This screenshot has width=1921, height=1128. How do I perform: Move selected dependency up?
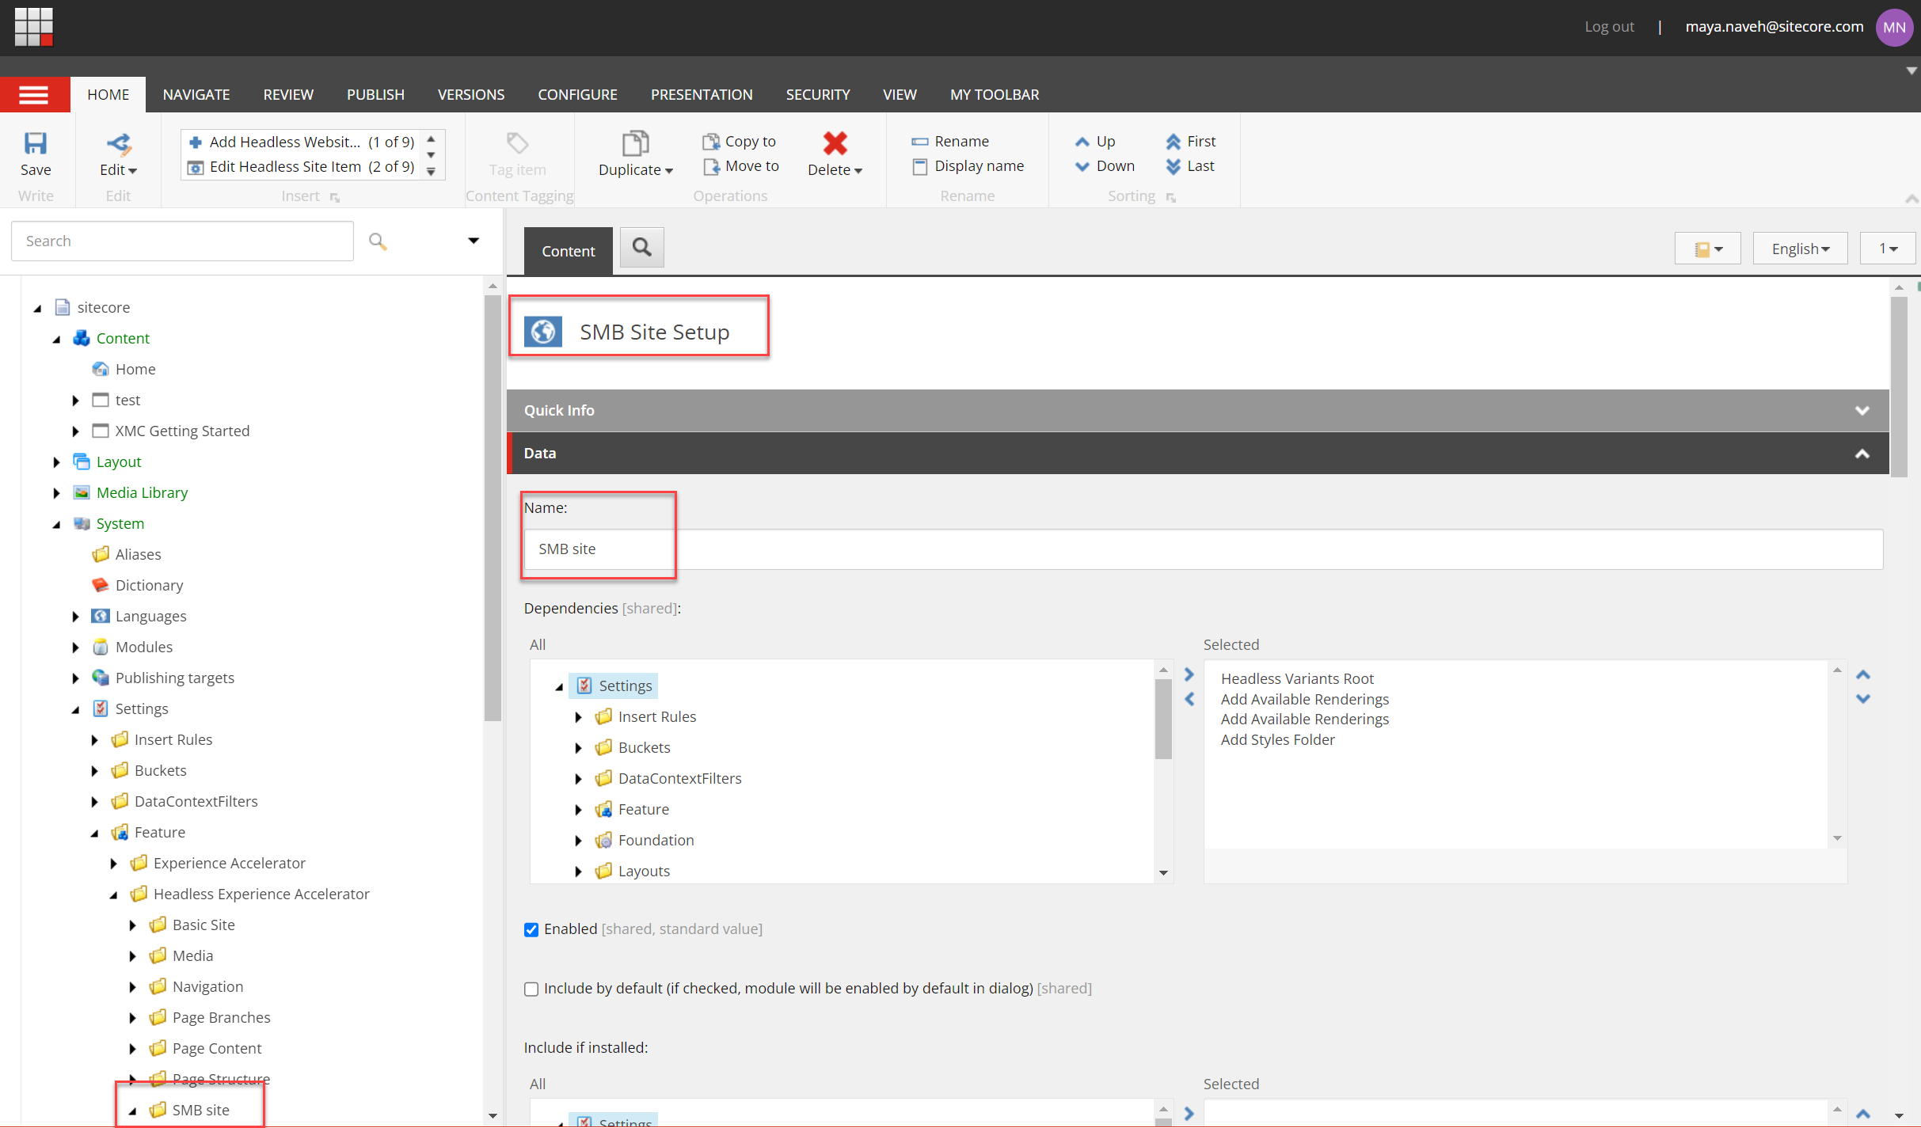(x=1862, y=674)
